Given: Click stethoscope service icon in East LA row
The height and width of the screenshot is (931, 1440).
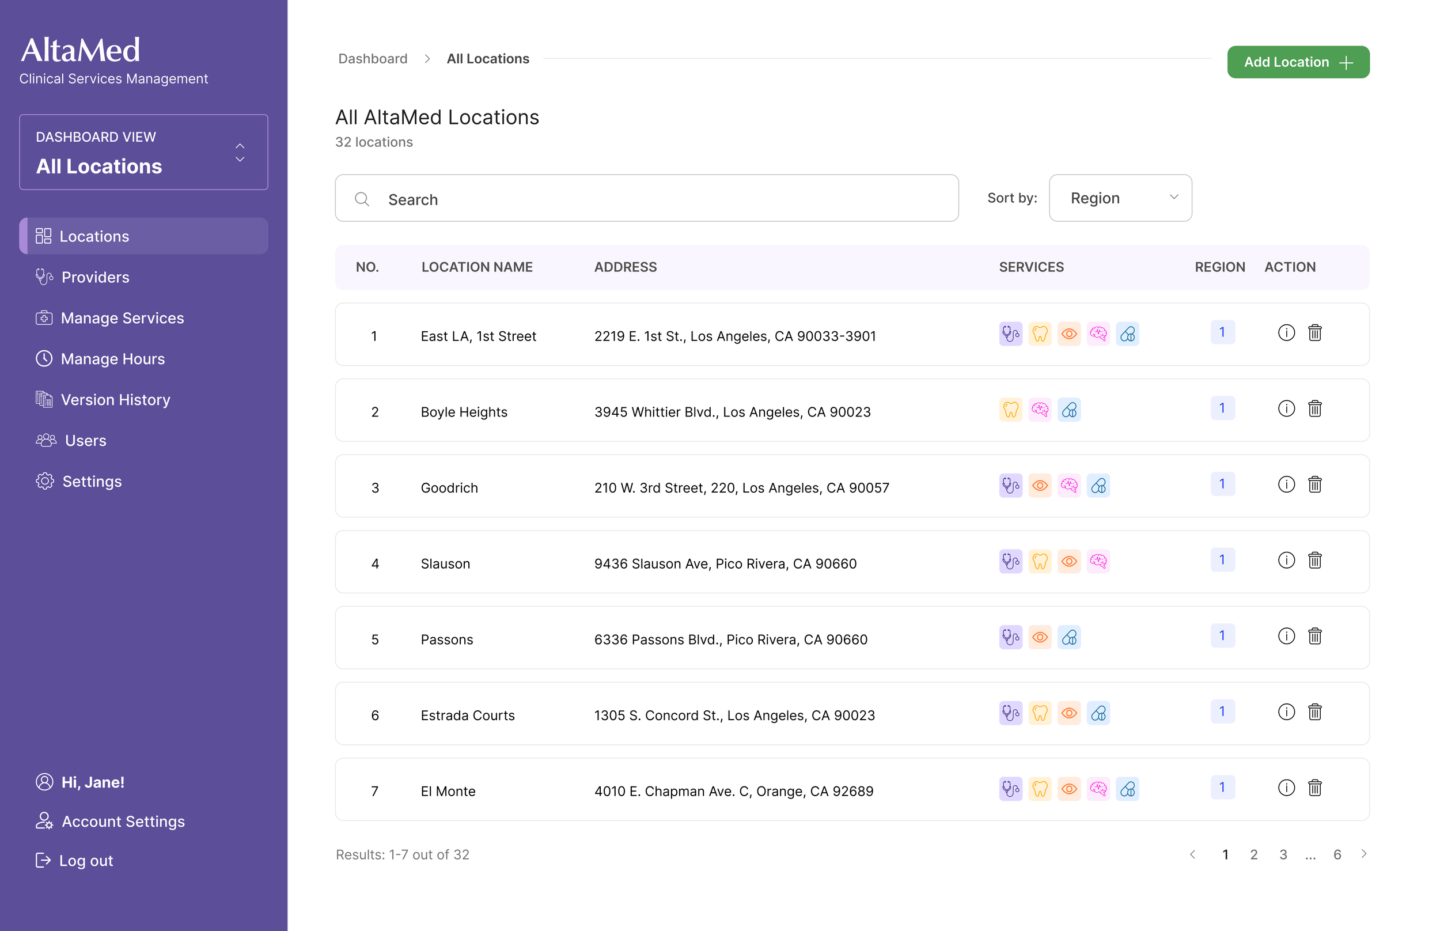Looking at the screenshot, I should point(1010,334).
